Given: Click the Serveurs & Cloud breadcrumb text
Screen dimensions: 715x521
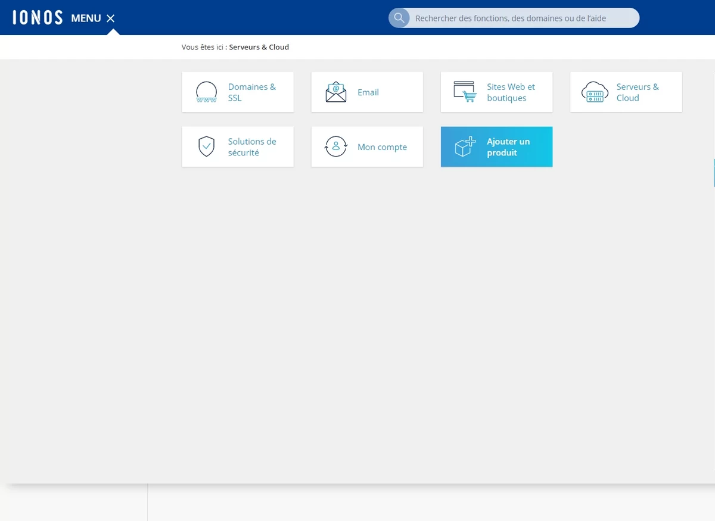Looking at the screenshot, I should point(259,47).
